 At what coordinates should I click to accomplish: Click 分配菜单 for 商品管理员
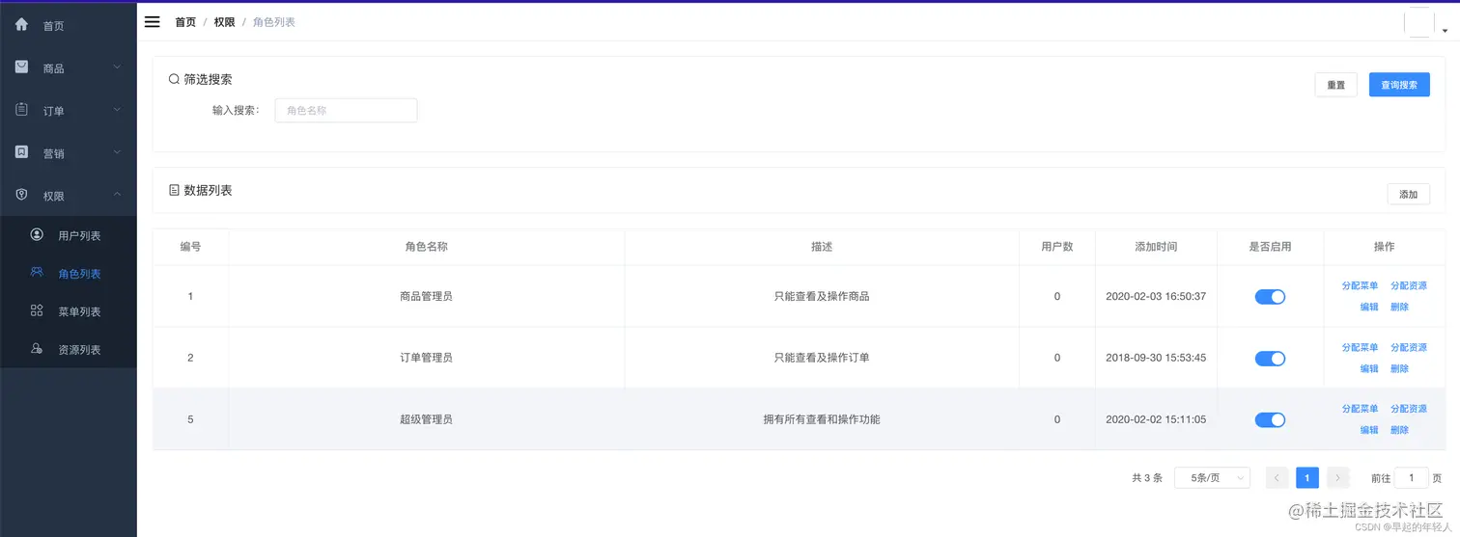coord(1360,285)
